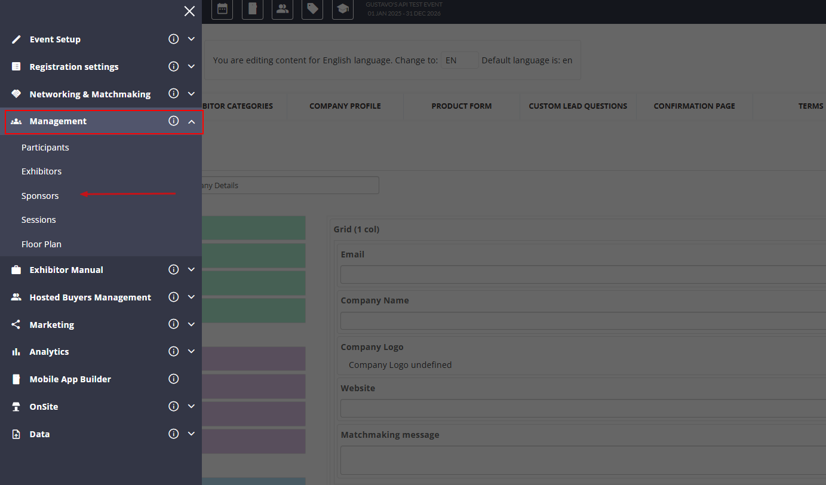Expand the Registration settings section
The image size is (826, 485).
[x=191, y=67]
